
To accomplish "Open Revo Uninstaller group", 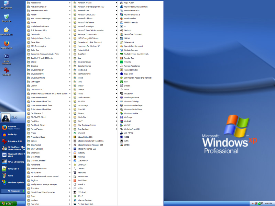I will click(95, 62).
